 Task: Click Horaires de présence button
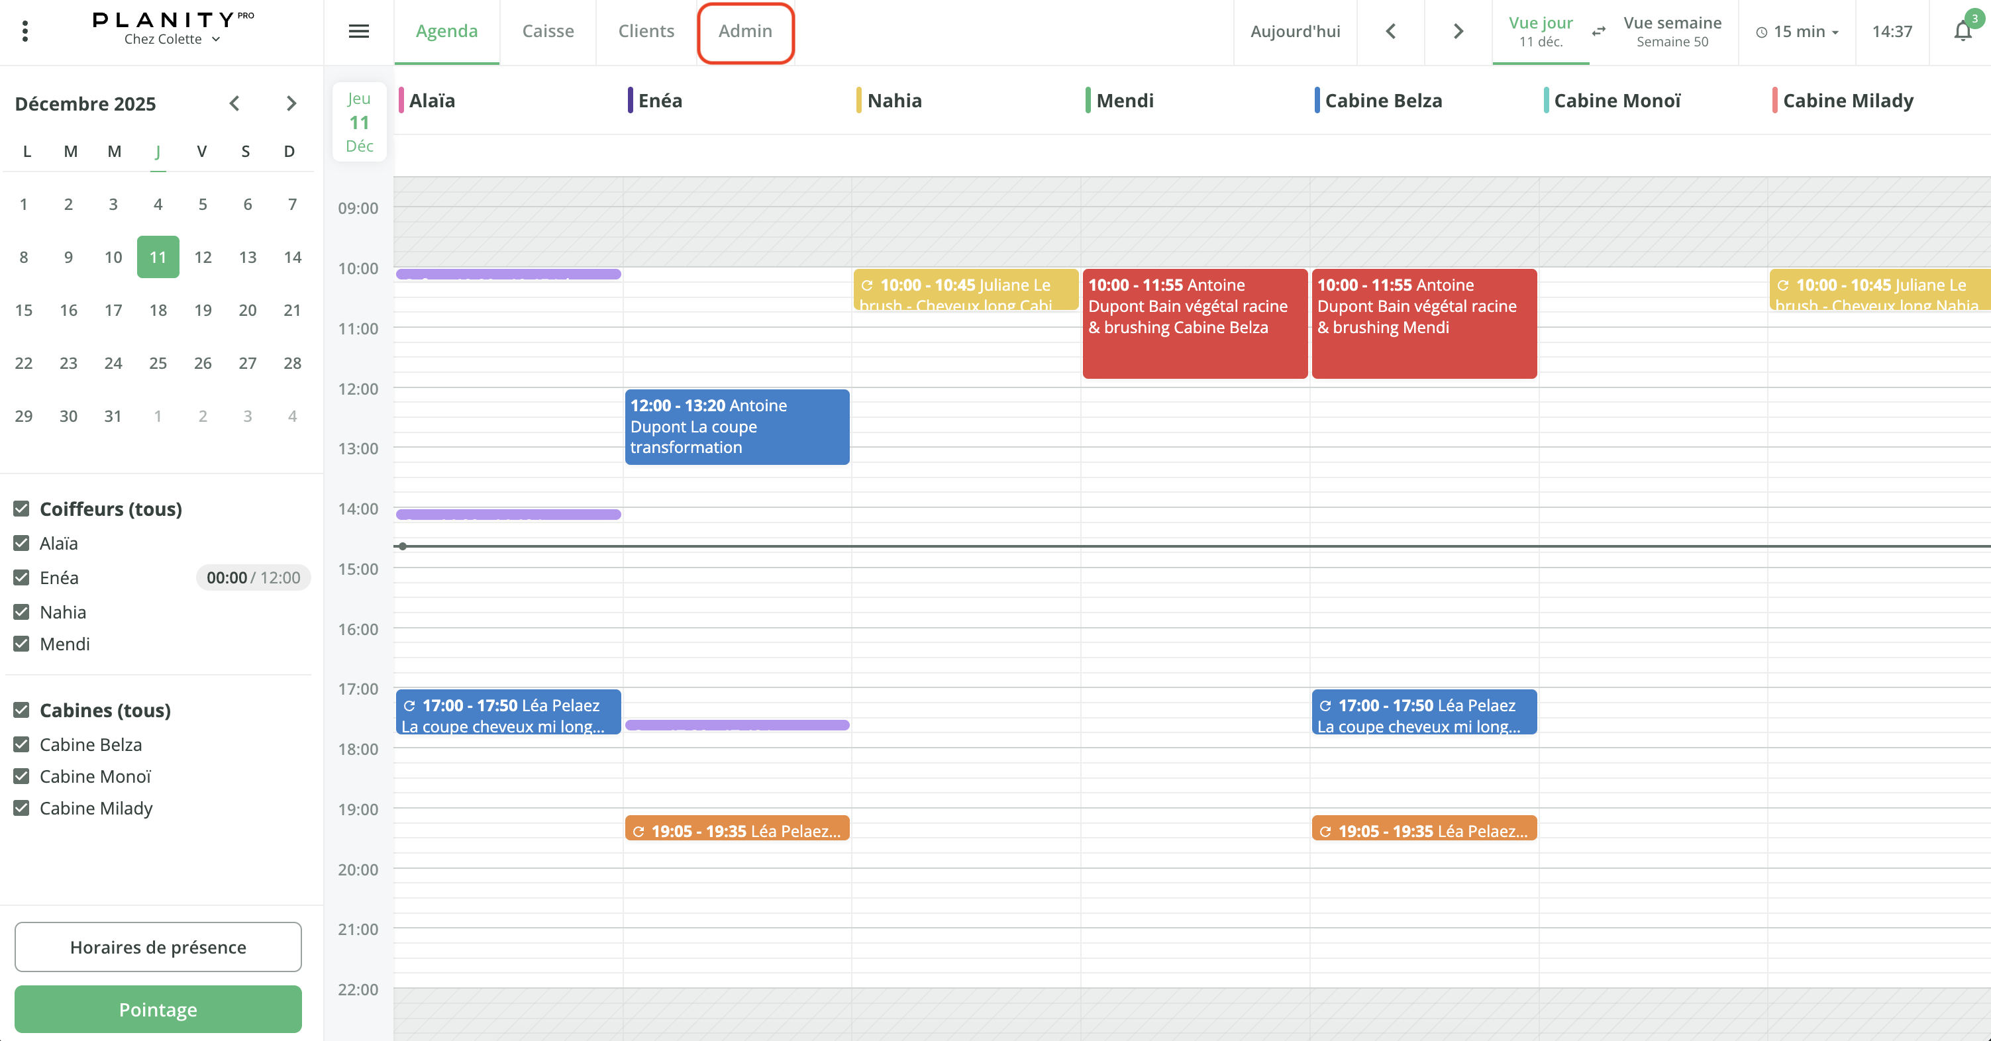[x=158, y=947]
